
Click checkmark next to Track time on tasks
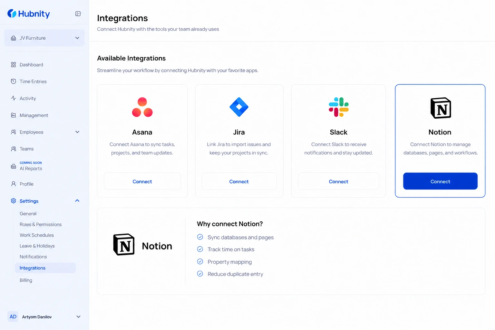(x=200, y=249)
